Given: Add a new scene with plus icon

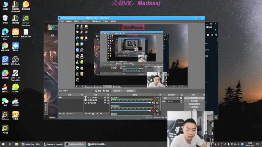Looking at the screenshot, I should click(60, 114).
